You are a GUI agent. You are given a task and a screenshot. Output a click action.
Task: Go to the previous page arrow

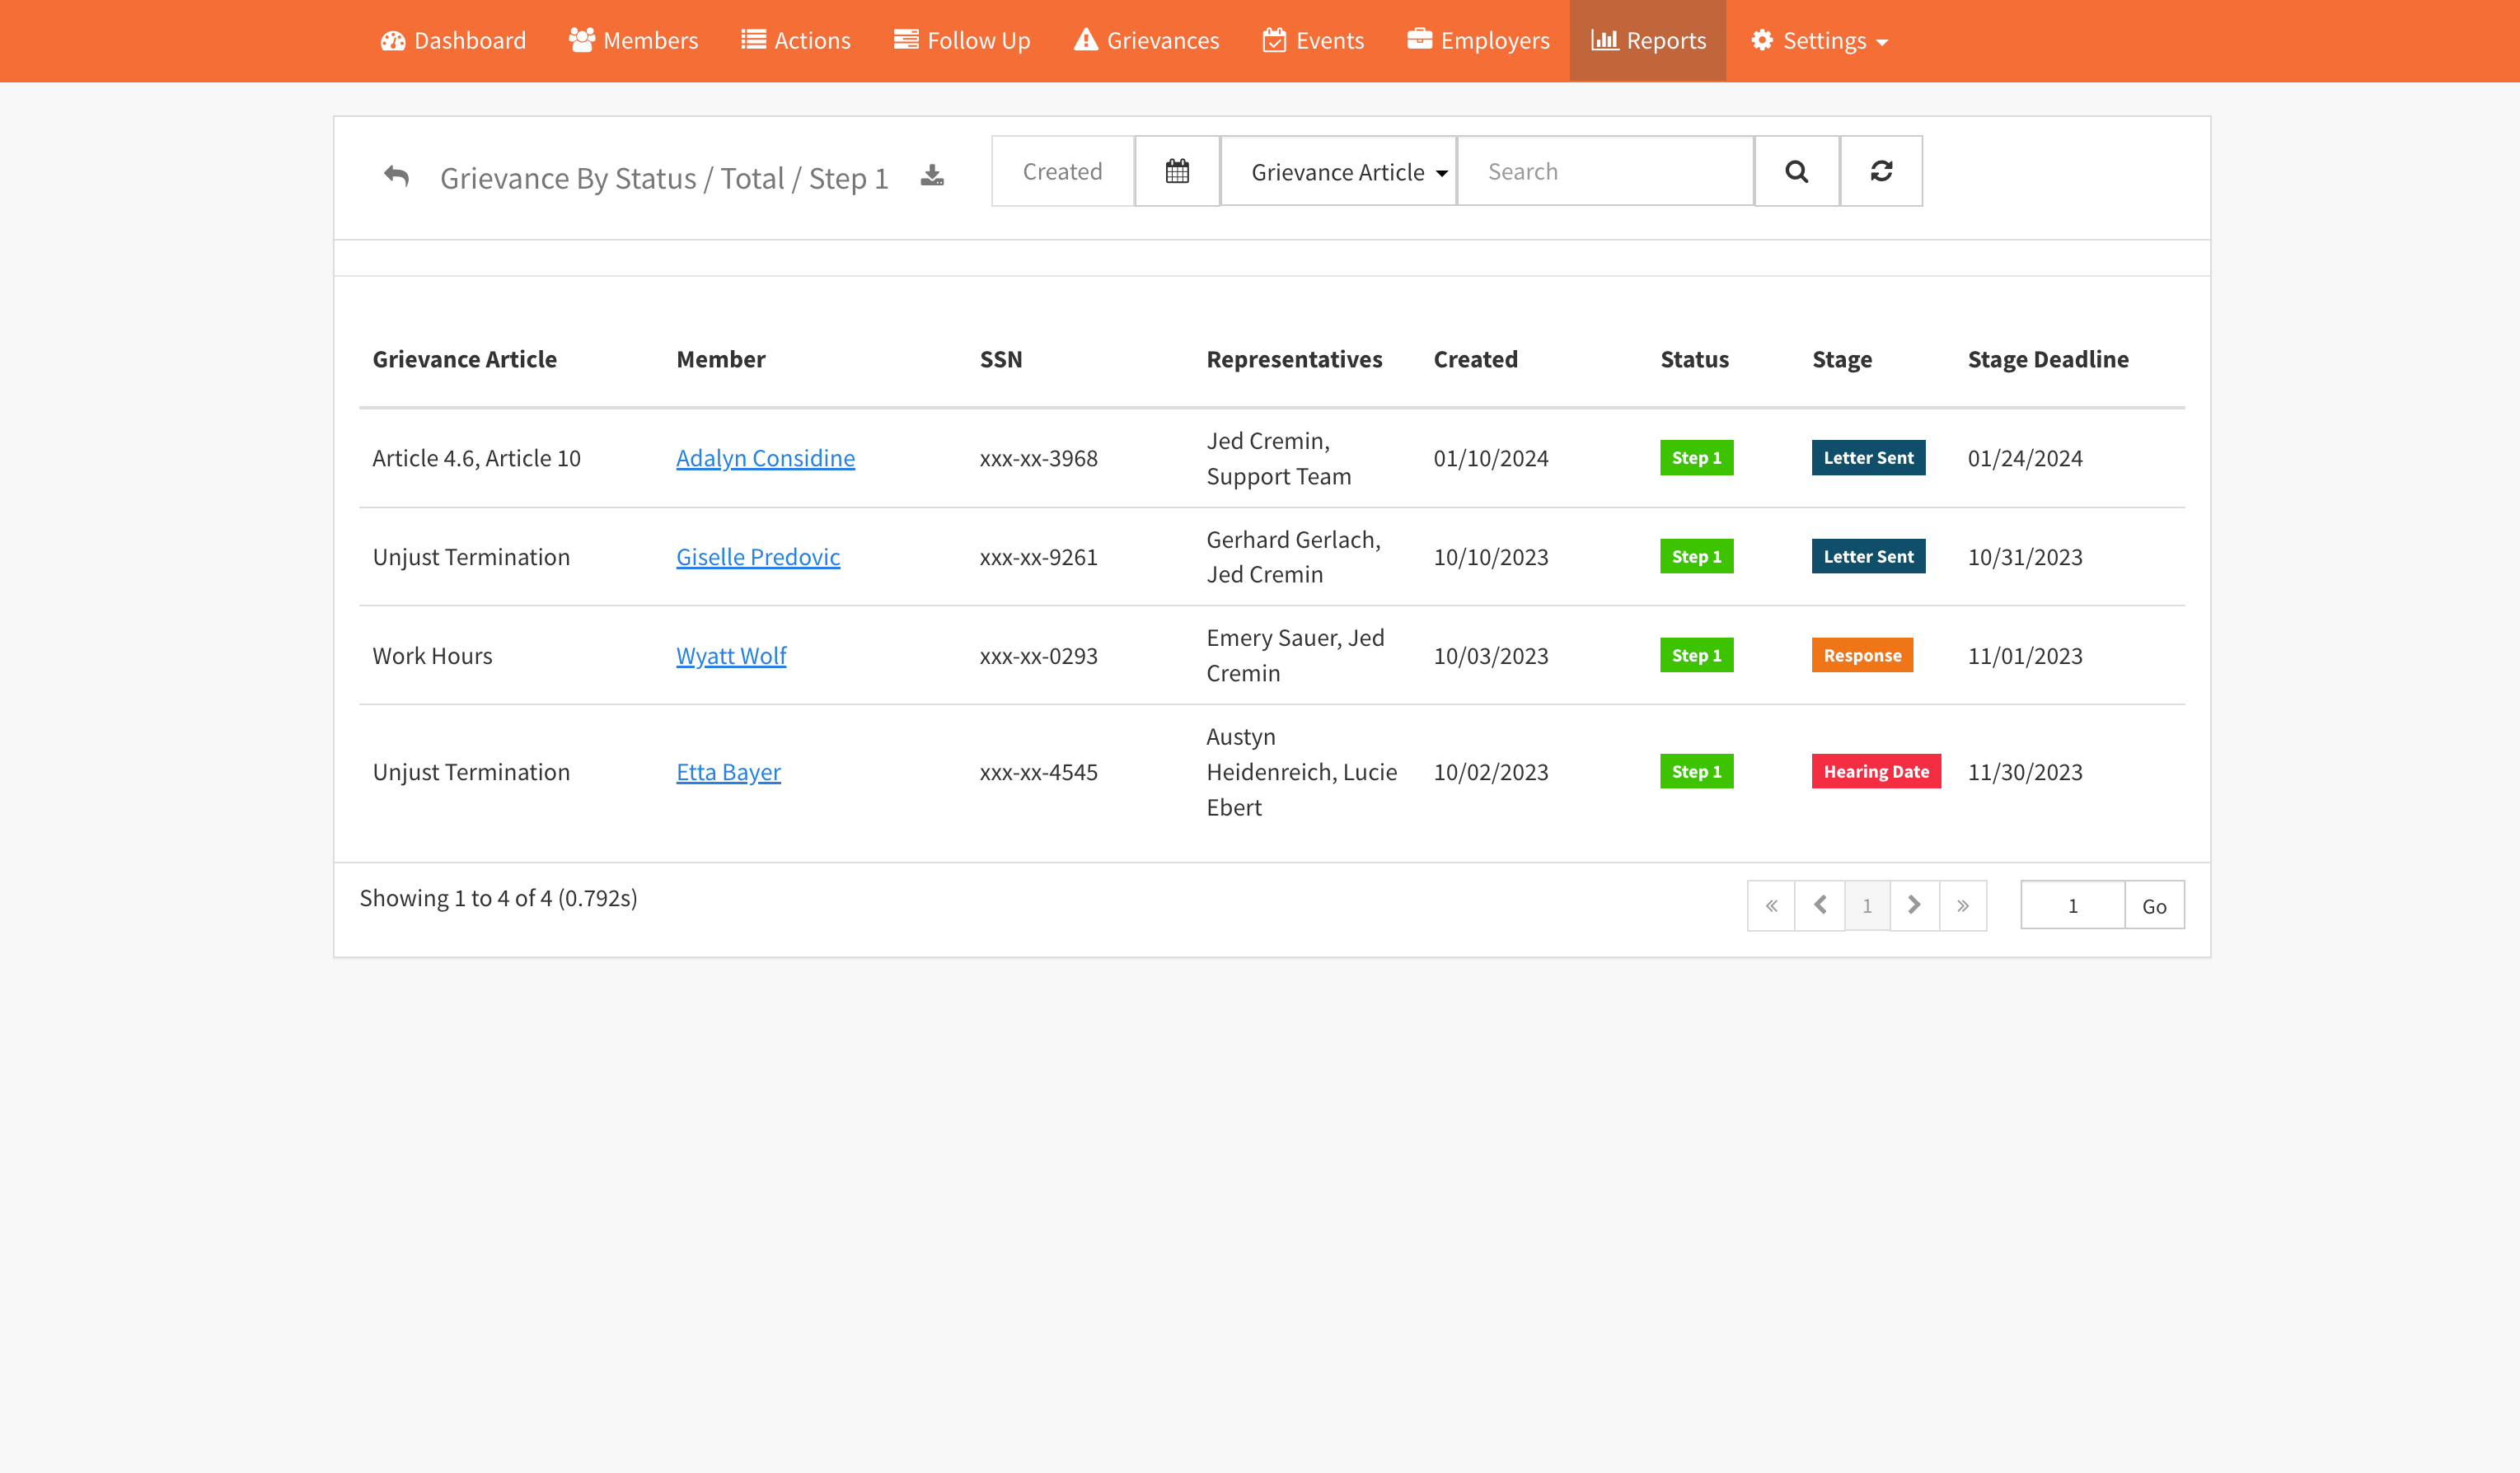(1820, 906)
